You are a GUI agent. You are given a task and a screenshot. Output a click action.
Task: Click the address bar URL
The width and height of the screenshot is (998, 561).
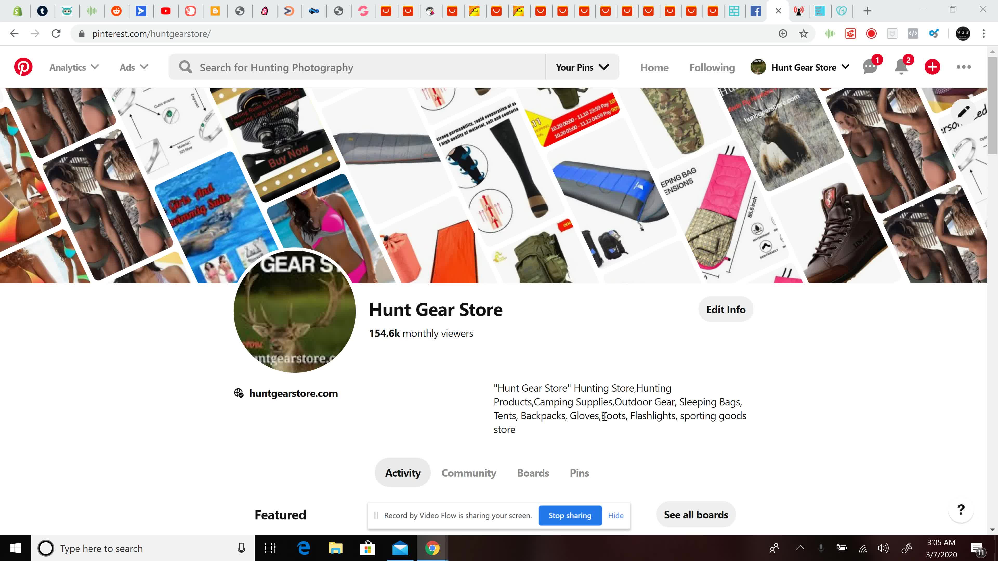151,34
